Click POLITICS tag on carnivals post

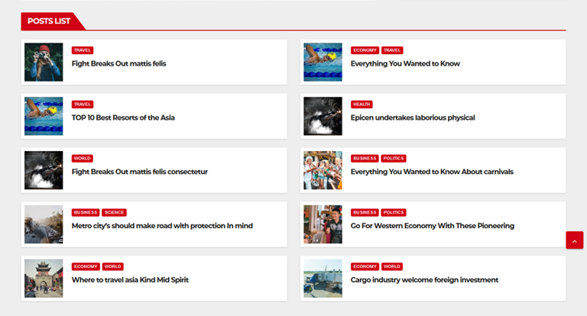(x=394, y=158)
